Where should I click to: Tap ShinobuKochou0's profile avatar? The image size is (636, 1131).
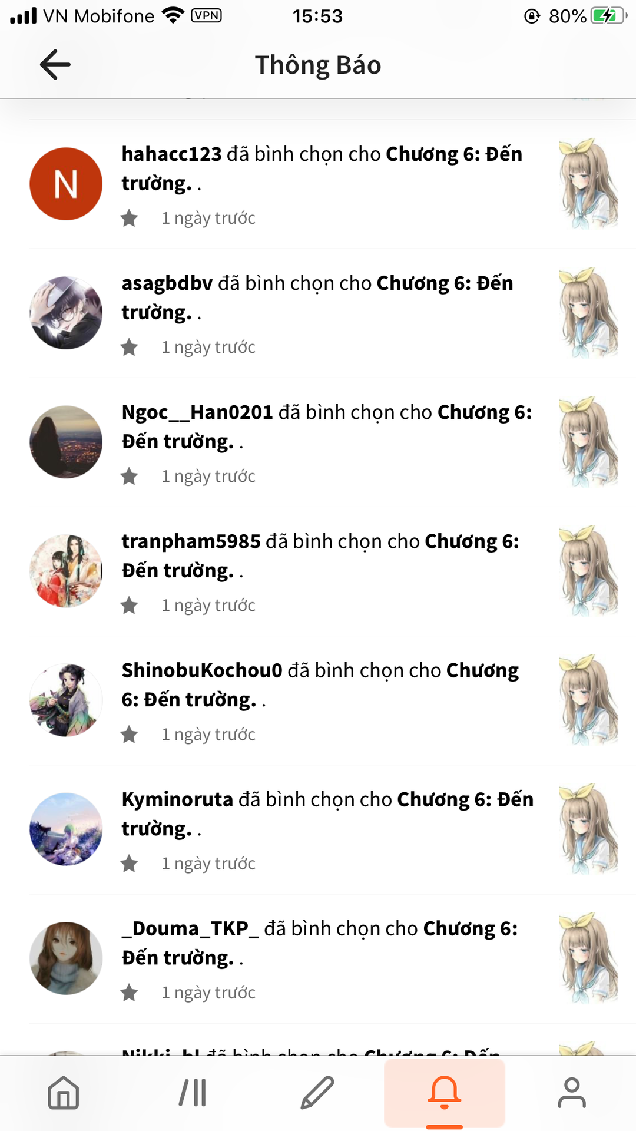(x=66, y=700)
